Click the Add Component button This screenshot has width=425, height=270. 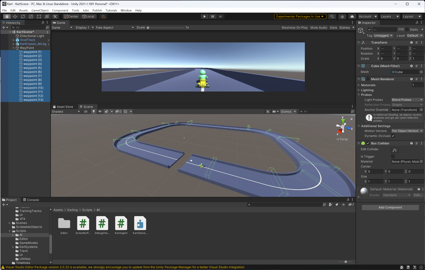coord(390,207)
